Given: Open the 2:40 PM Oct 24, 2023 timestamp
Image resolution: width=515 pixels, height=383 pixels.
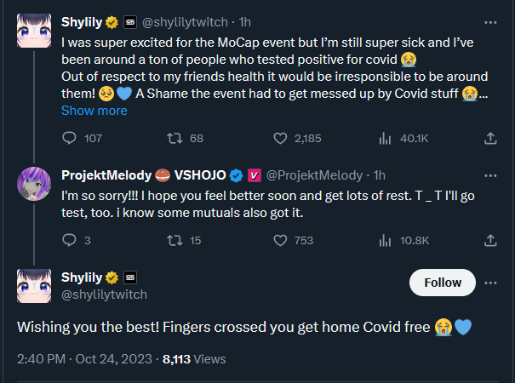Looking at the screenshot, I should [84, 359].
